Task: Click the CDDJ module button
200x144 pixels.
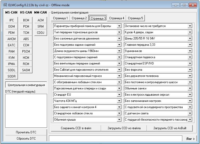Action: coord(41,33)
